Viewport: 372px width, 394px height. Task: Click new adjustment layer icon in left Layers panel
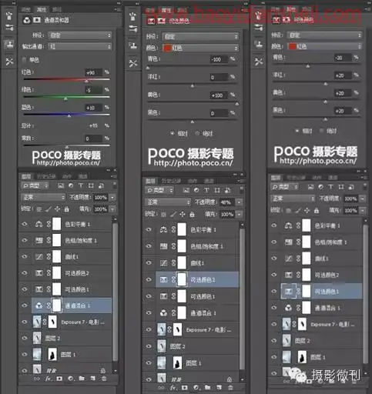pyautogui.click(x=71, y=379)
